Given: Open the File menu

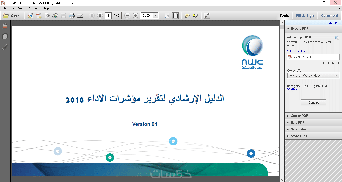Looking at the screenshot, I should click(x=4, y=8).
